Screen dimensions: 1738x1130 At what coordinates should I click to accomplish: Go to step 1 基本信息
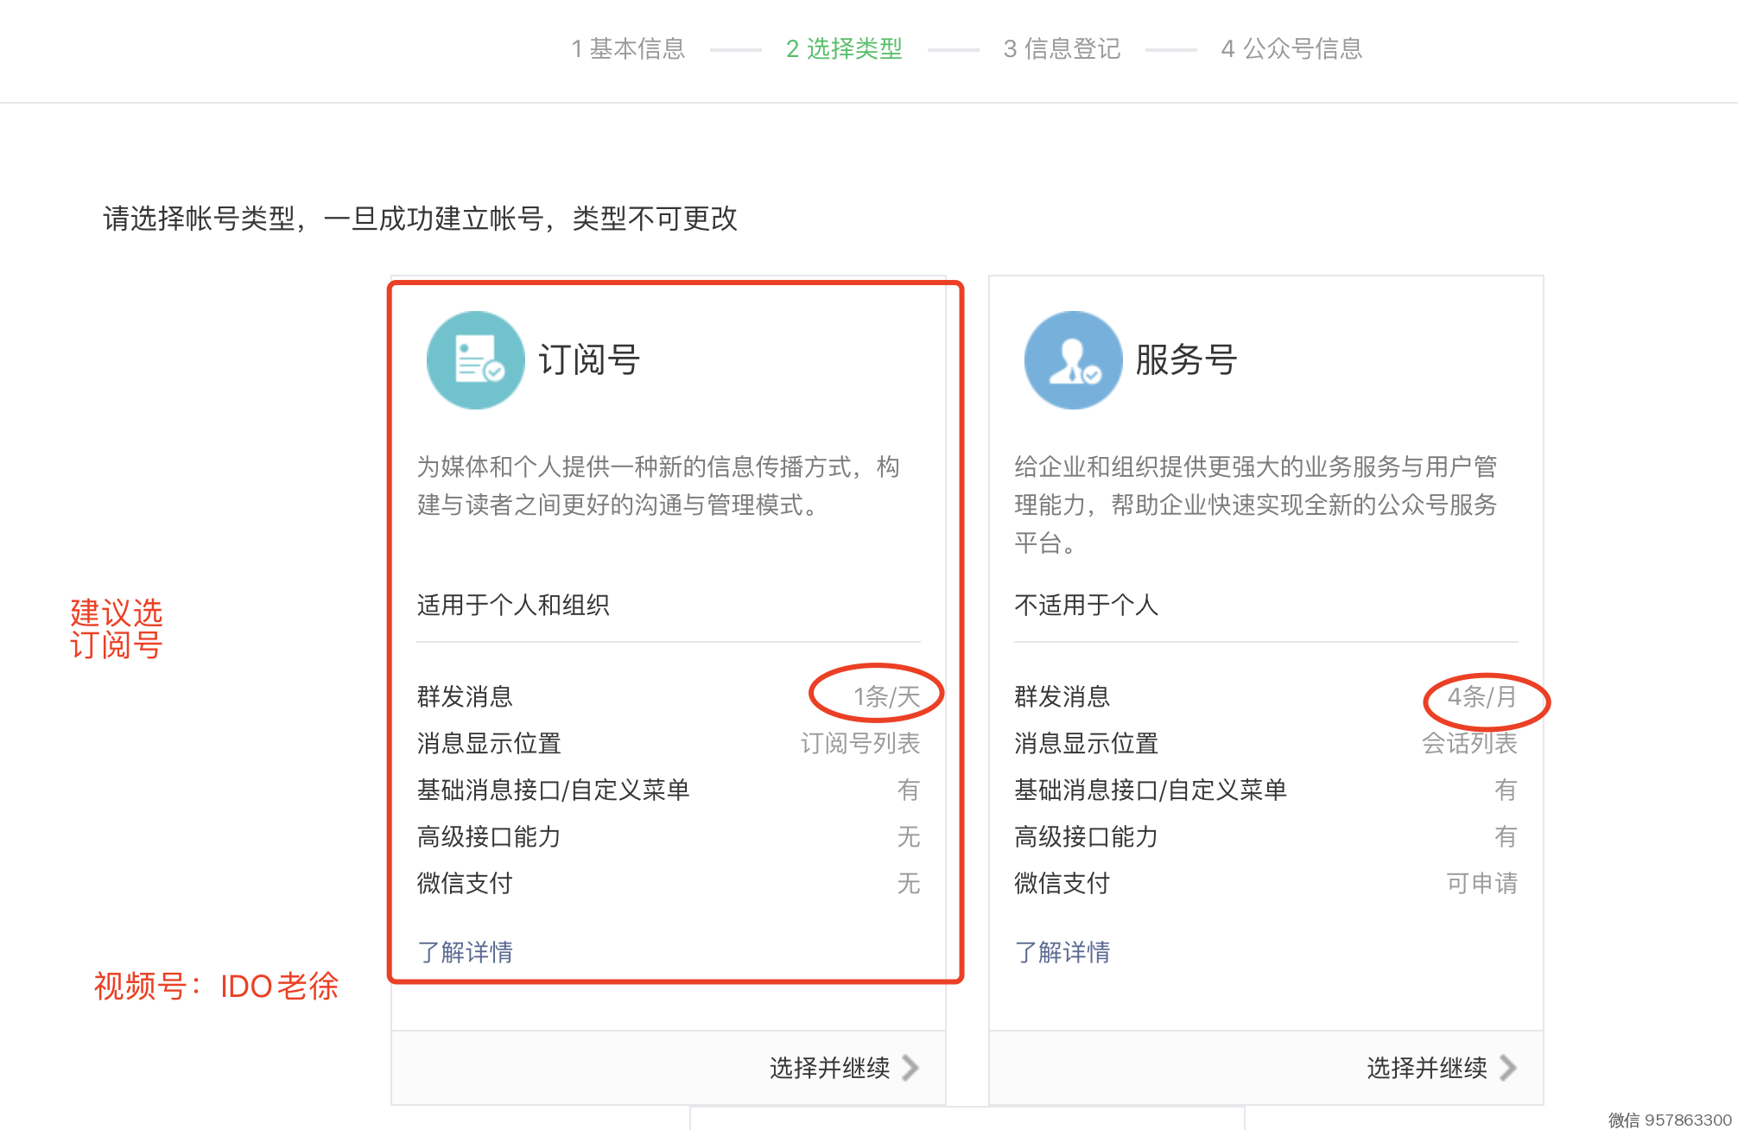(628, 48)
